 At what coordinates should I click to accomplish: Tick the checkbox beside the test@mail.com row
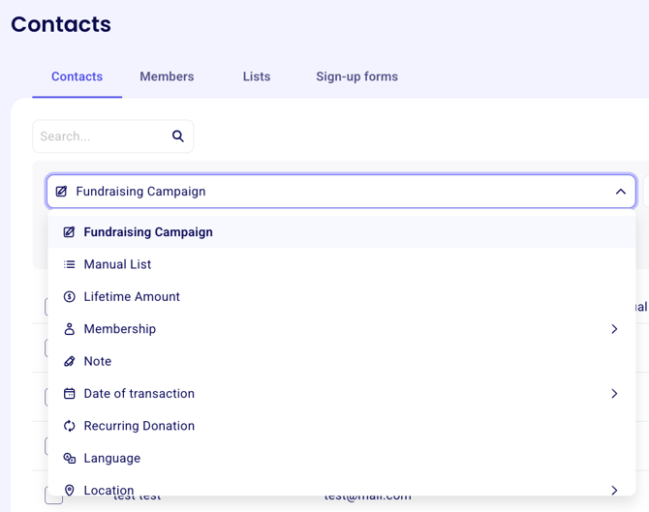pos(53,497)
